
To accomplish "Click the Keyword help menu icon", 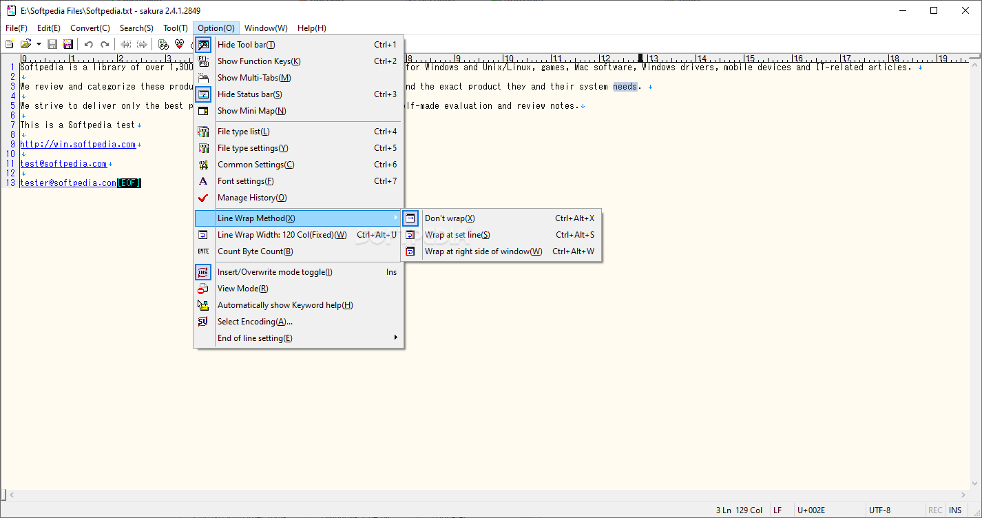I will [x=203, y=305].
